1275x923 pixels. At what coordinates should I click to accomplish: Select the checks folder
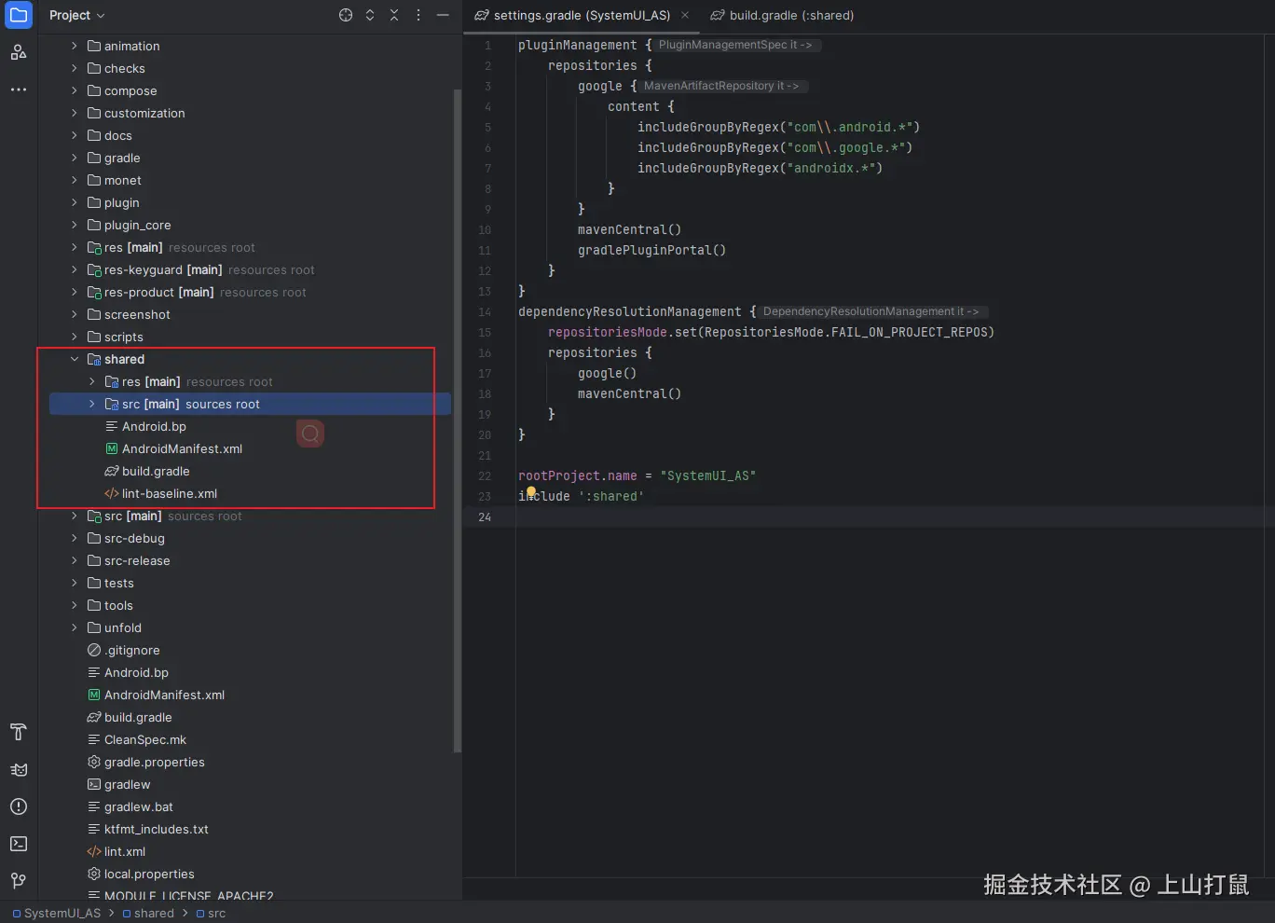click(x=125, y=68)
